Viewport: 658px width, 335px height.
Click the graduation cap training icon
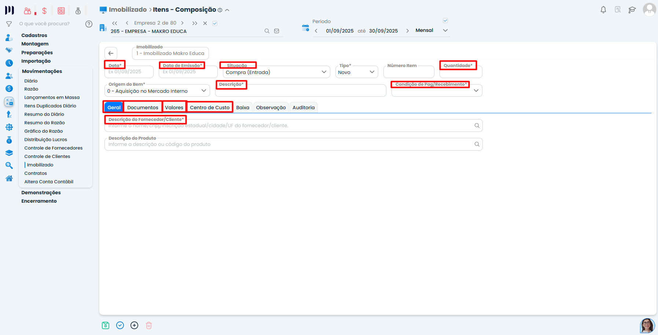[632, 10]
